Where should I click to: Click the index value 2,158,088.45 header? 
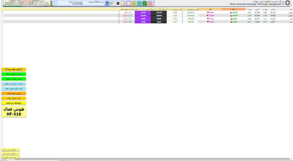coord(35,1)
